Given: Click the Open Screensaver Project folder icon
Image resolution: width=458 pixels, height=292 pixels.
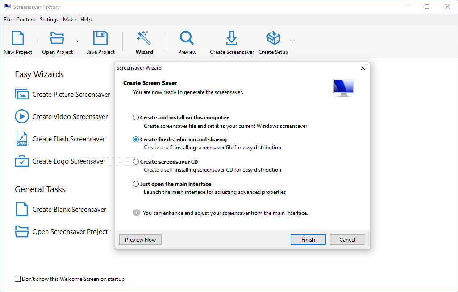Looking at the screenshot, I should pos(22,231).
